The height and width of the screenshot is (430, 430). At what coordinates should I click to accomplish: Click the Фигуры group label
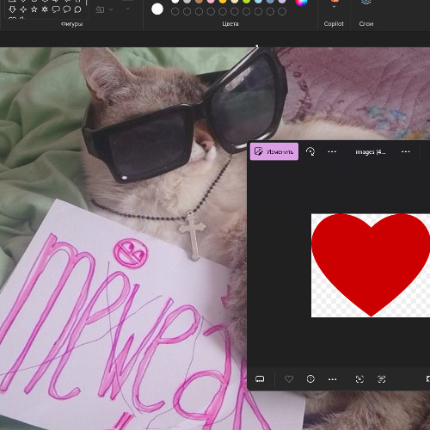point(72,24)
